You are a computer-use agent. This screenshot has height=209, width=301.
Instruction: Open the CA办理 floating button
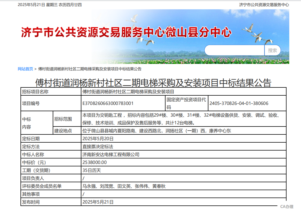coord(287,207)
